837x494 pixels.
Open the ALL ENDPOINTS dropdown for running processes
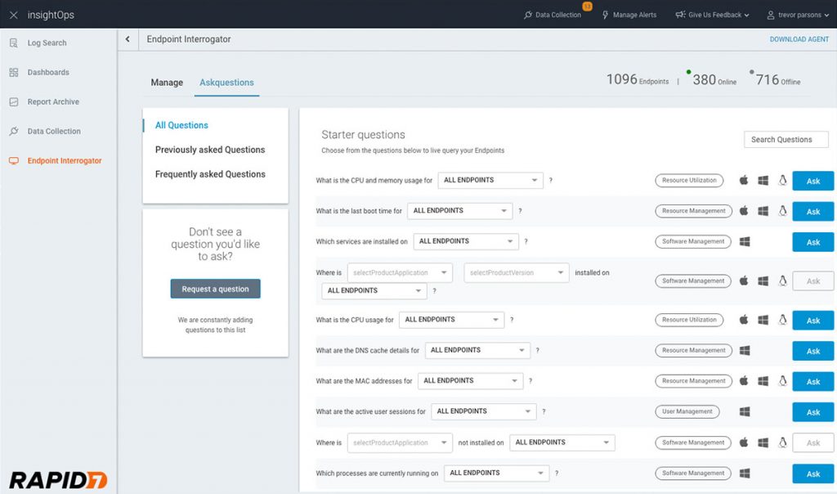496,474
